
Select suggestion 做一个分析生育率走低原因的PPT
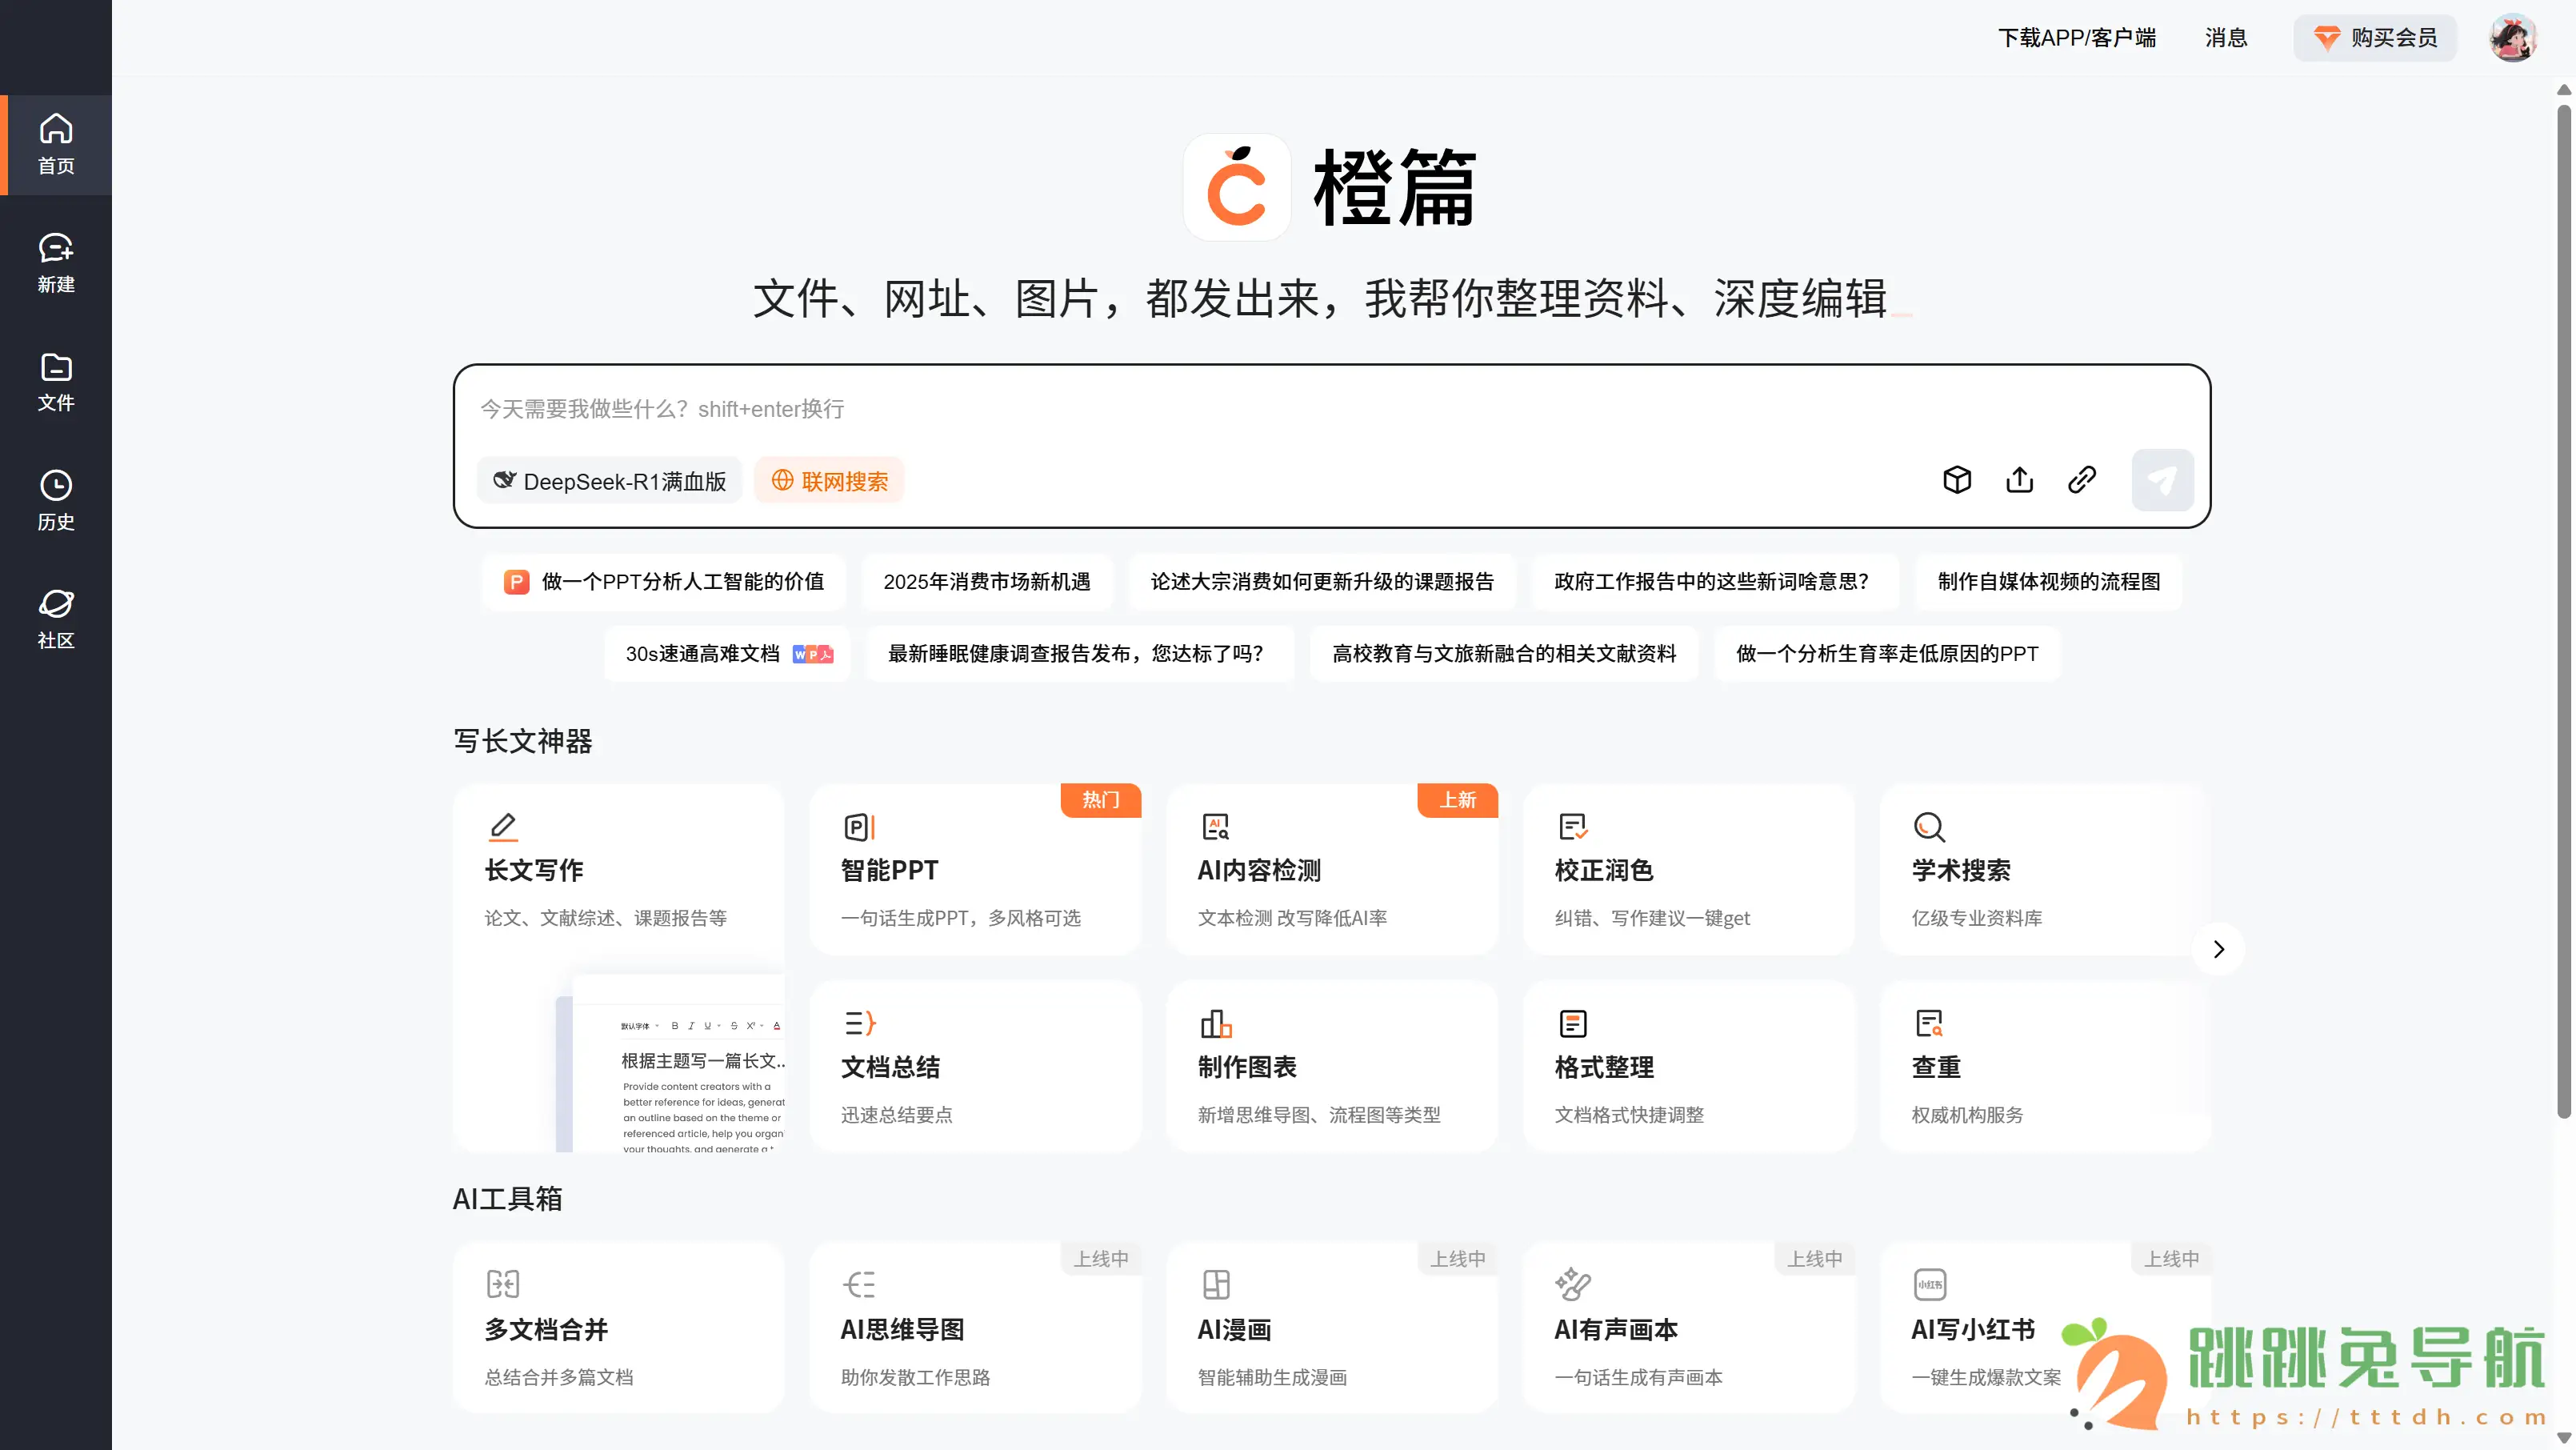coord(1887,654)
